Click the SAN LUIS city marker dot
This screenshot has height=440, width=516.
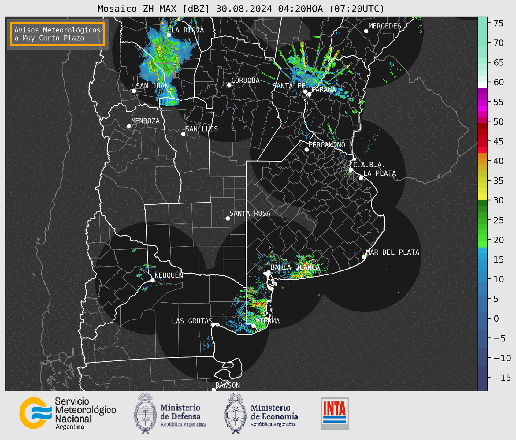[183, 134]
